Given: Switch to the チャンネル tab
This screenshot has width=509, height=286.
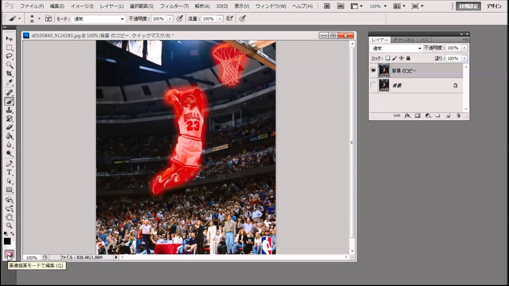Looking at the screenshot, I should (x=404, y=40).
